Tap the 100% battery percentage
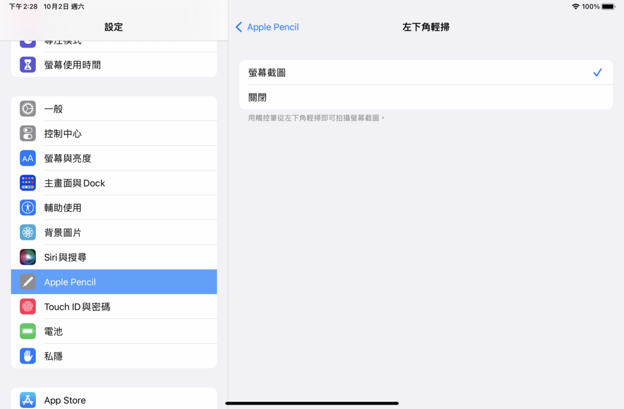 [x=590, y=6]
